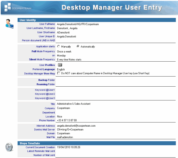Click the Department empty field
The width and height of the screenshot is (178, 158).
tap(116, 112)
